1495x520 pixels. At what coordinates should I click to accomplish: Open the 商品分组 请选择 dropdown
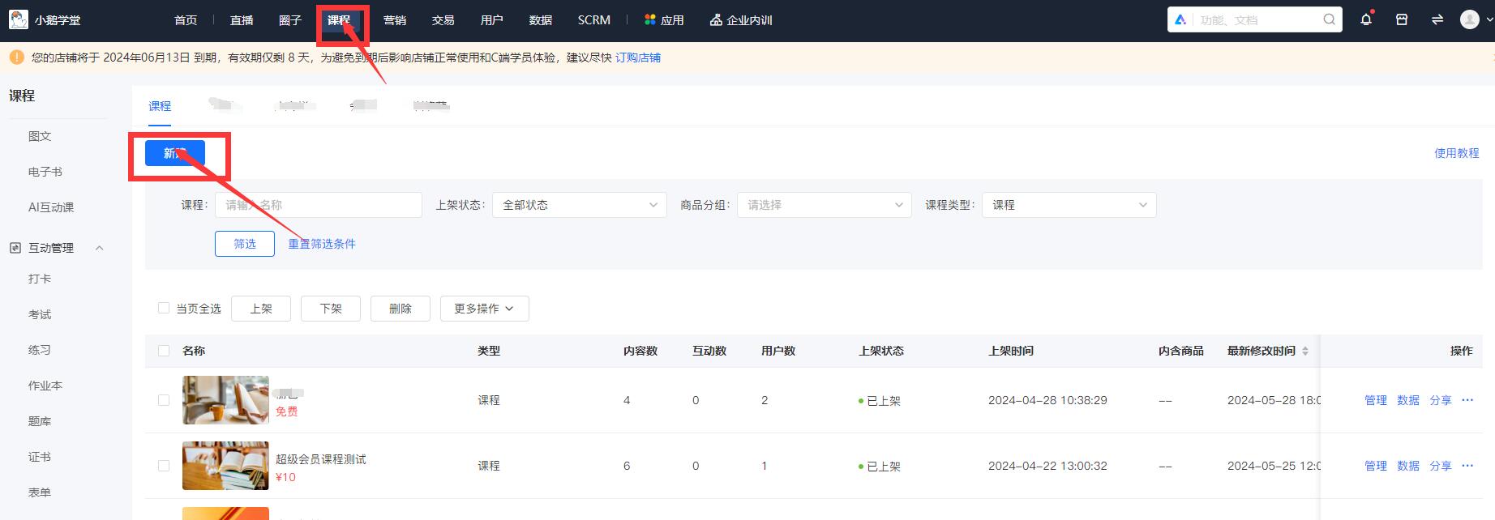pos(825,205)
